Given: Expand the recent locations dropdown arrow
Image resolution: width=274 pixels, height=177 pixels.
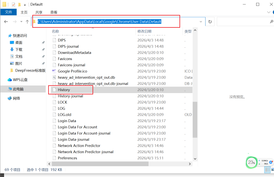Looking at the screenshot, I should click(x=21, y=22).
